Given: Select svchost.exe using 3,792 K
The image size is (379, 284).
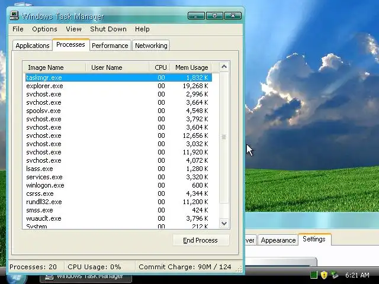Looking at the screenshot, I should (118, 119).
